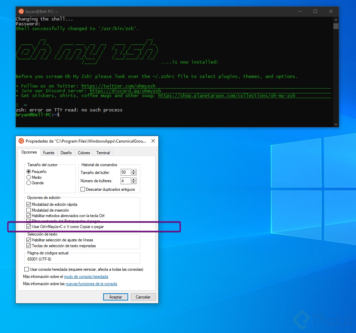Click the Número de búferes value field
Screen dimensions: 356x333
[125, 181]
